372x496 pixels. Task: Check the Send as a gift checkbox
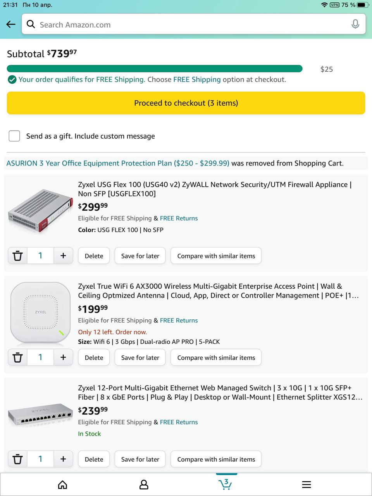click(14, 136)
